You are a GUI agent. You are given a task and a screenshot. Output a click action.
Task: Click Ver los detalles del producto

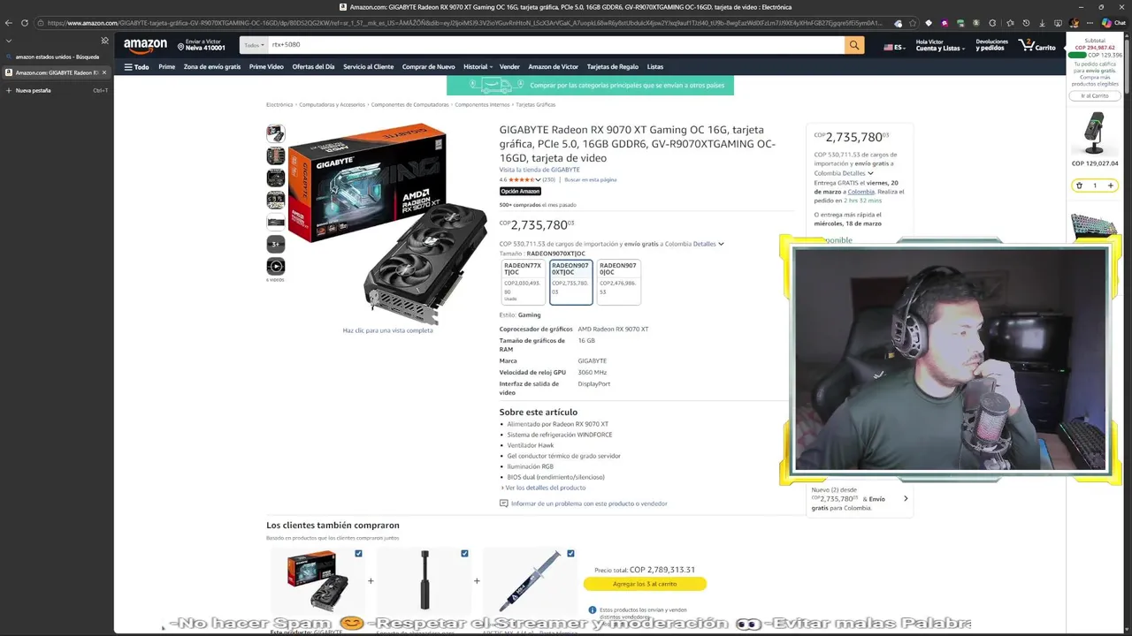[545, 488]
